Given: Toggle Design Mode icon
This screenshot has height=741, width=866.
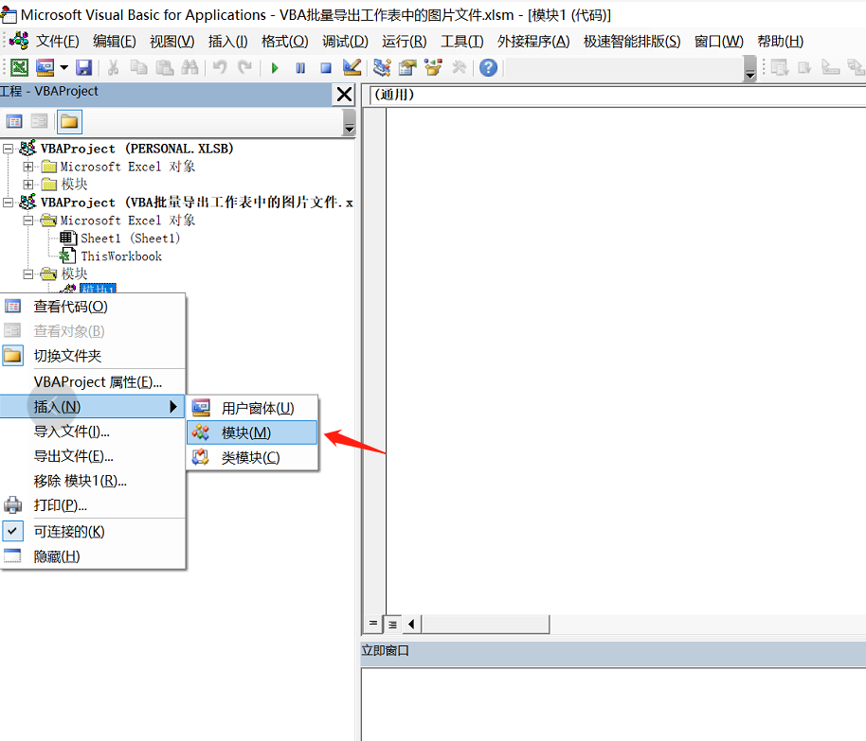Looking at the screenshot, I should [x=352, y=68].
